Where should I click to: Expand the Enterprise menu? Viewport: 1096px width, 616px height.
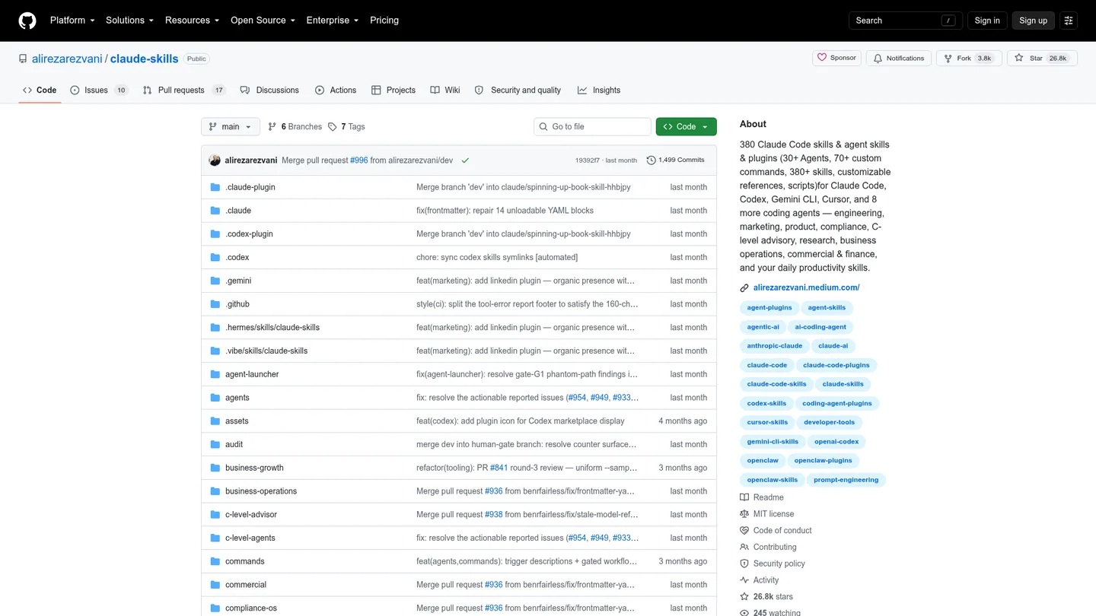point(333,21)
